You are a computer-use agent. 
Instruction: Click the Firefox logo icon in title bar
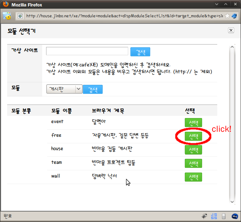(x=6, y=4)
